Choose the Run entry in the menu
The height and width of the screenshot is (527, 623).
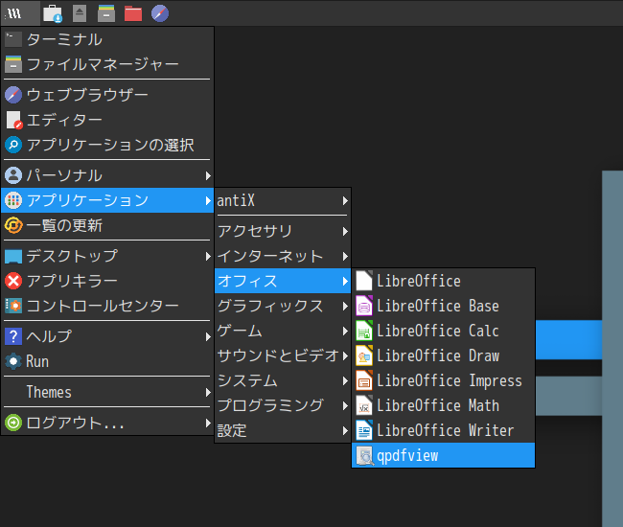click(107, 361)
